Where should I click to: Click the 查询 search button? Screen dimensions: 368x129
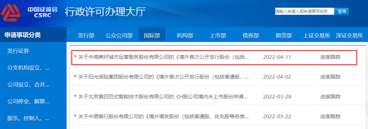(x=342, y=11)
